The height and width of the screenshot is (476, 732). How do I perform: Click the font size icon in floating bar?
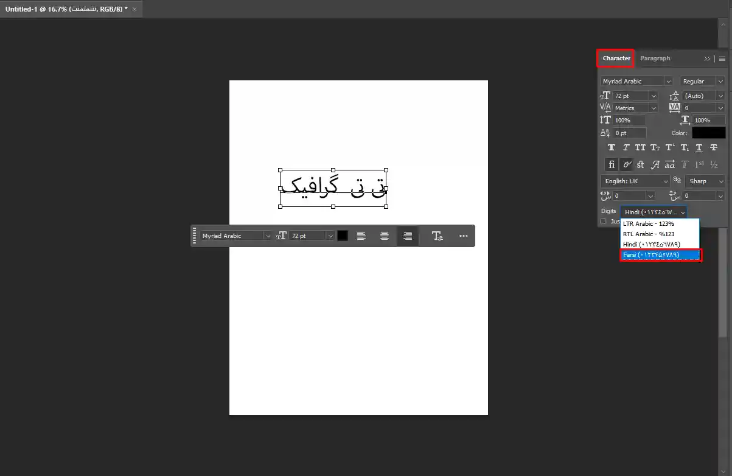(282, 236)
